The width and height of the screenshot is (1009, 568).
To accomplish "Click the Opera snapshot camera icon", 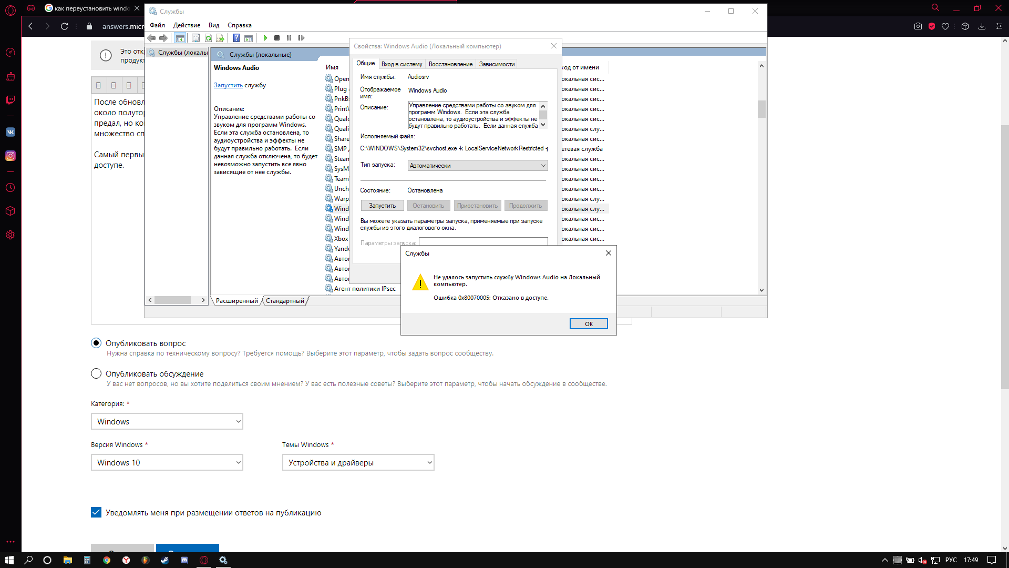I will (918, 26).
